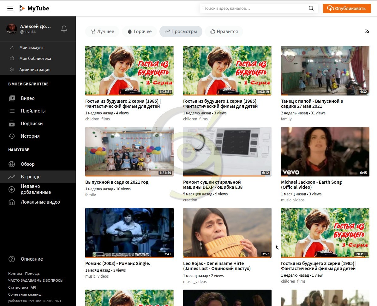This screenshot has width=377, height=306.
Task: Switch to the Лучшее filter
Action: [x=102, y=32]
